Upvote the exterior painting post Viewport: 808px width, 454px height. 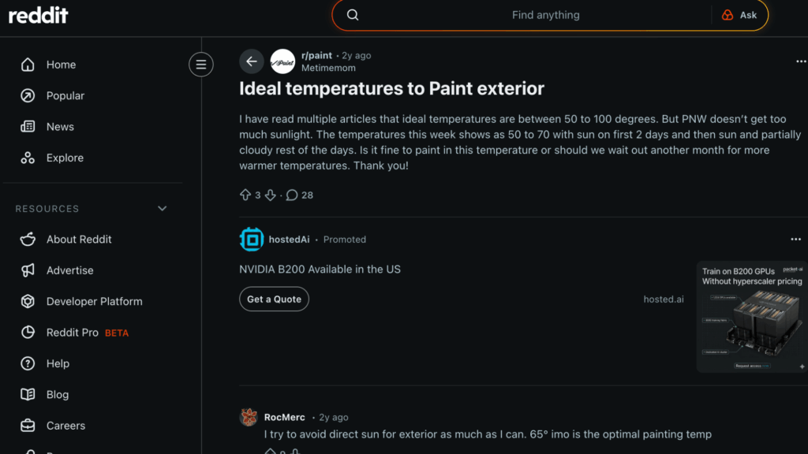click(x=245, y=195)
